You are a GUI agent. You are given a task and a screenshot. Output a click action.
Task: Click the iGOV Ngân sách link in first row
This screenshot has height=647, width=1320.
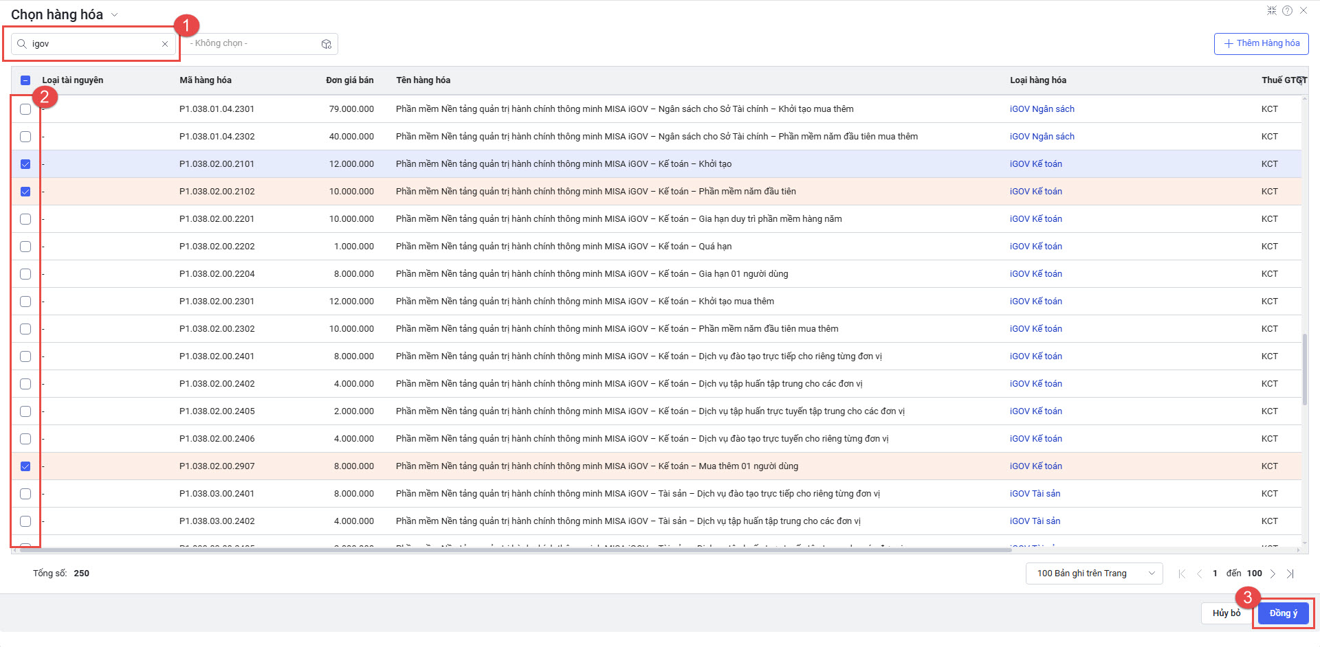tap(1042, 109)
